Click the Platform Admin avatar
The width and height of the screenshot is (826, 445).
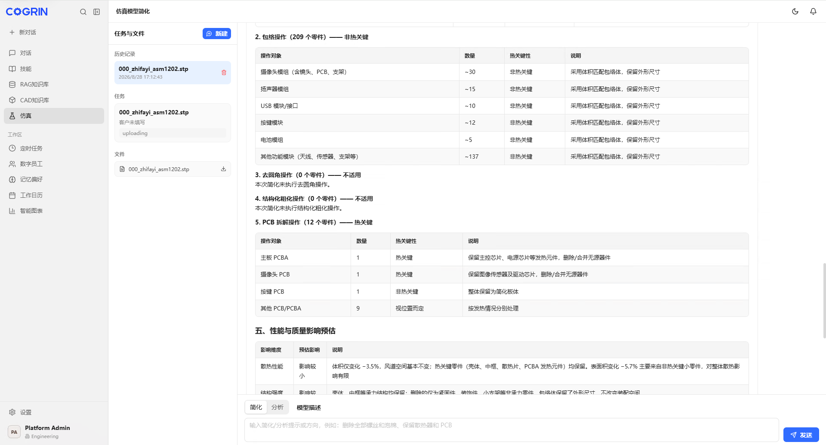pos(14,432)
